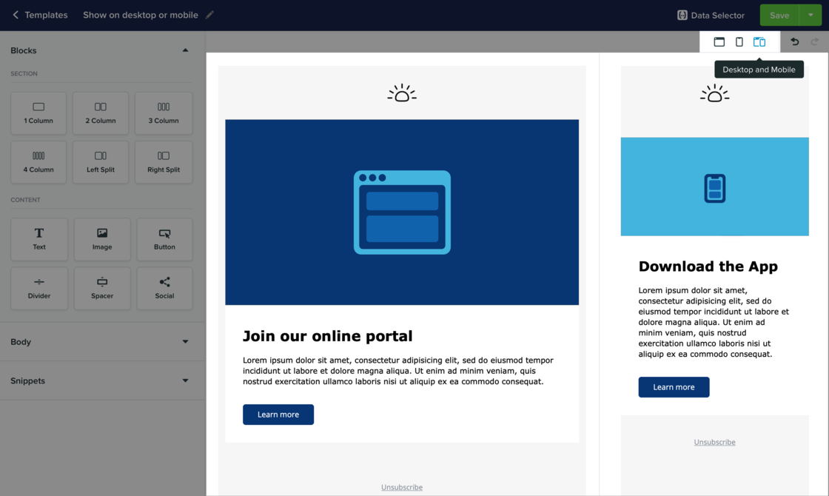Toggle Desktop and Mobile side-by-side view
This screenshot has height=496, width=829.
click(x=759, y=42)
